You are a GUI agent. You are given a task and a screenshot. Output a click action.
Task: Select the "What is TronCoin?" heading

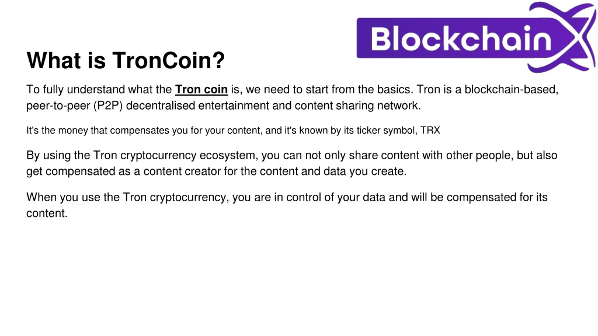coord(126,60)
